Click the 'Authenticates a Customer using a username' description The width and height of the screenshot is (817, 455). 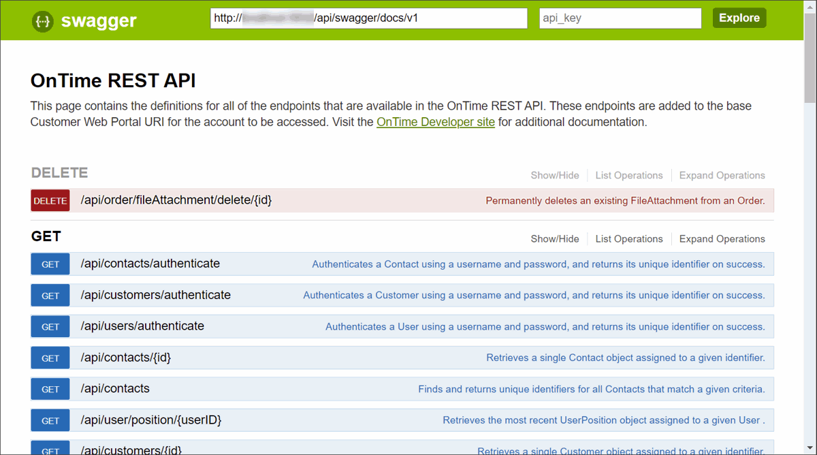point(534,296)
